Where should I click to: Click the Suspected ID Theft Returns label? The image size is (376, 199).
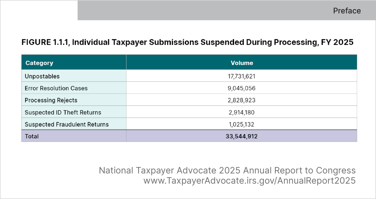point(63,112)
